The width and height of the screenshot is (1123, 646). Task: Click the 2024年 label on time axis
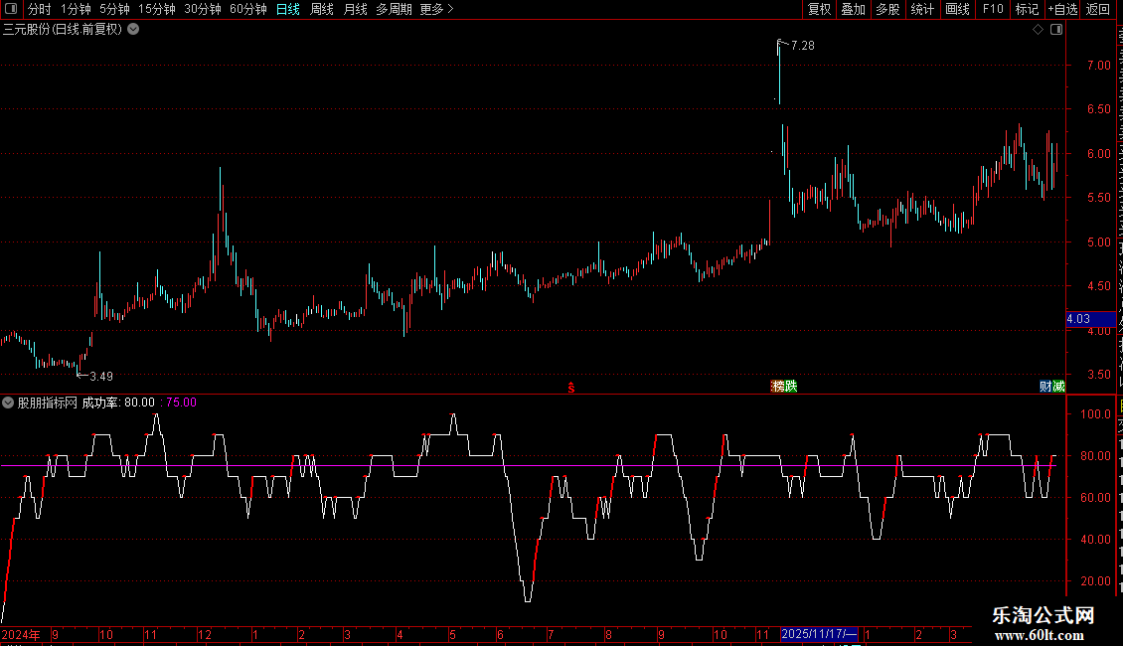click(21, 634)
